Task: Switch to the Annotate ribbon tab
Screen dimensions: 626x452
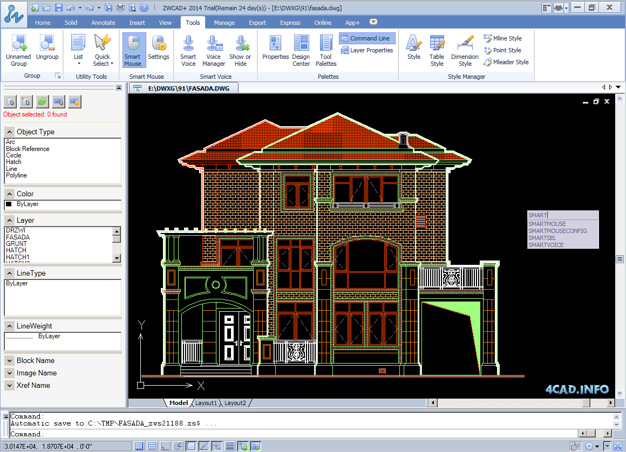Action: [x=103, y=23]
